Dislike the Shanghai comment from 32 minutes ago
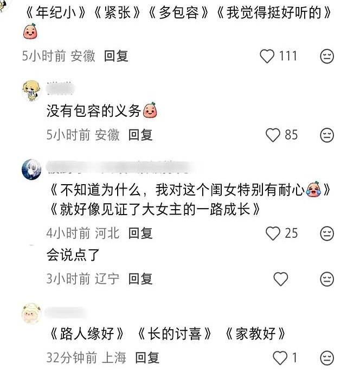The image size is (347, 377). pos(327,358)
